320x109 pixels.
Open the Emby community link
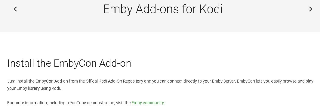click(x=148, y=103)
